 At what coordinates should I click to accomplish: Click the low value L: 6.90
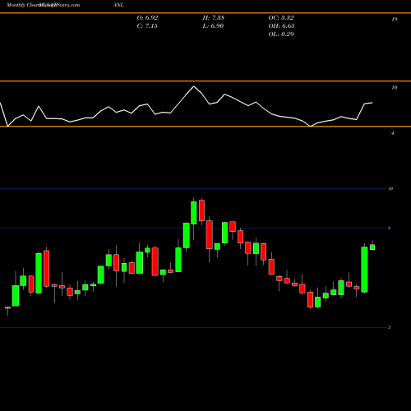213,26
